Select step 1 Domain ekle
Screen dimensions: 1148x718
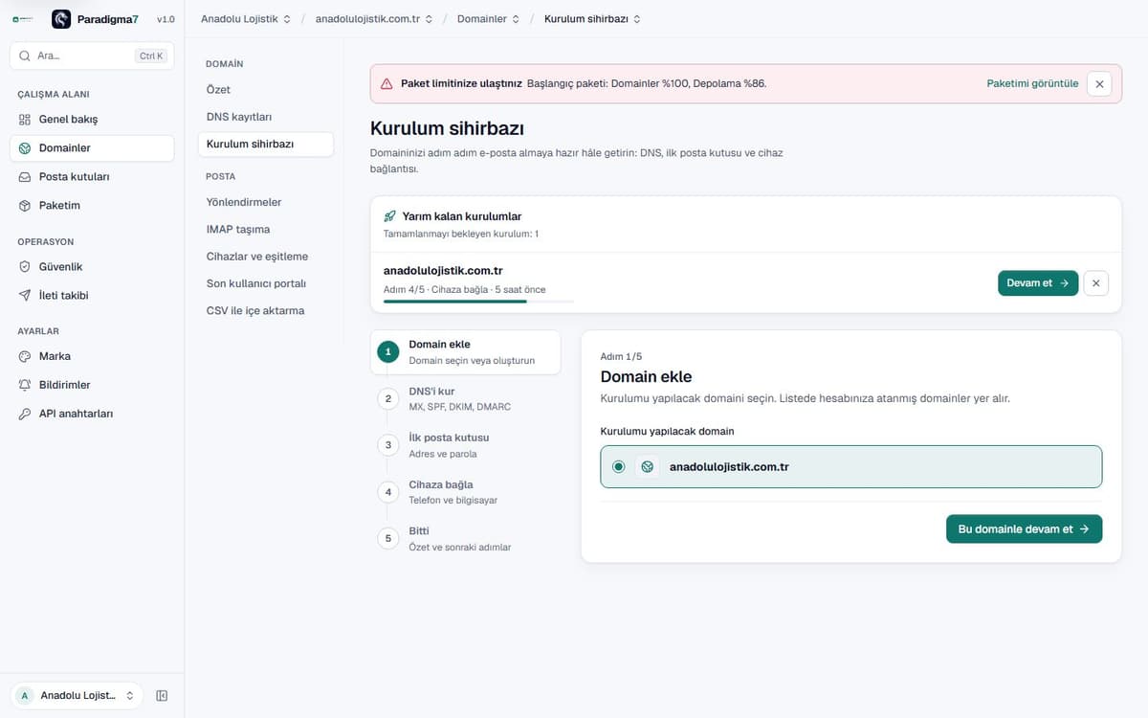465,352
